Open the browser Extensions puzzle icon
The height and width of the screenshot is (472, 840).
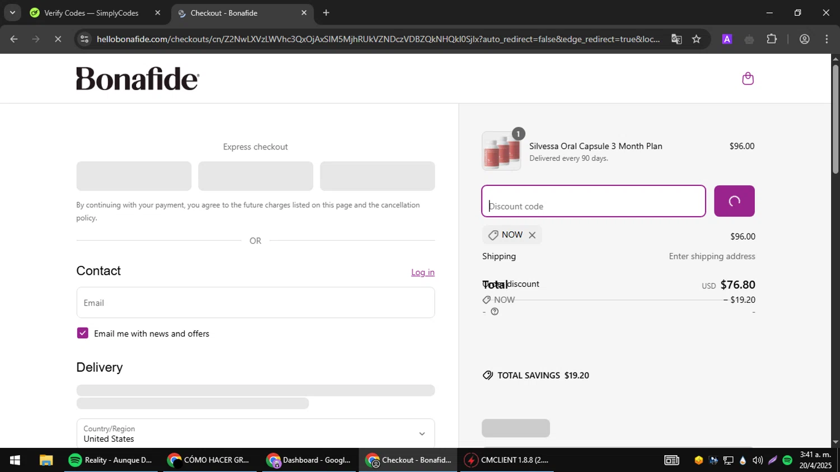tap(772, 39)
